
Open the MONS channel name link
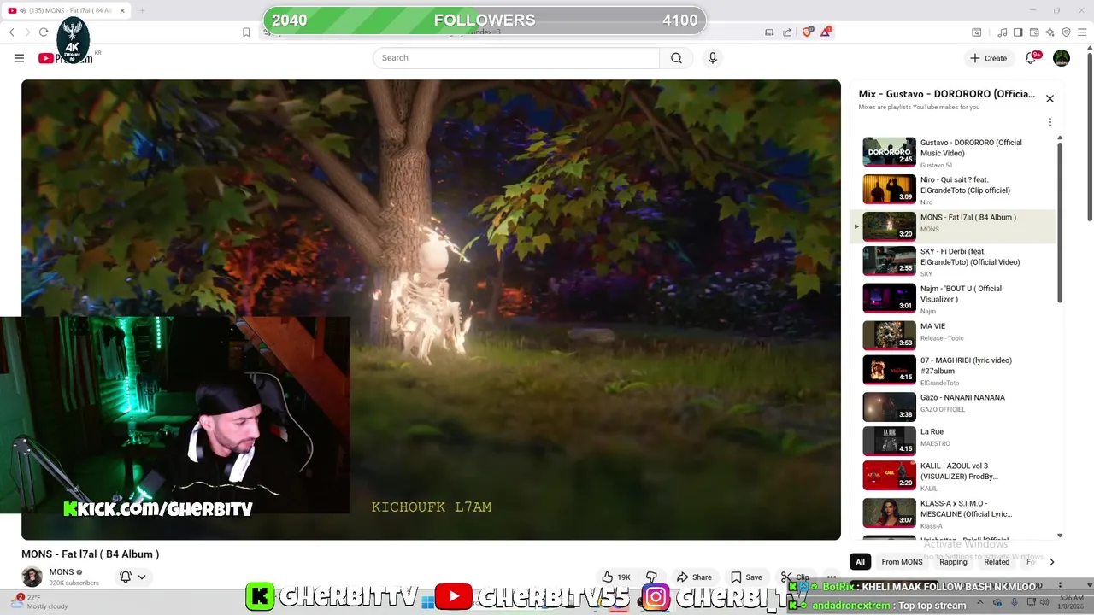click(62, 572)
